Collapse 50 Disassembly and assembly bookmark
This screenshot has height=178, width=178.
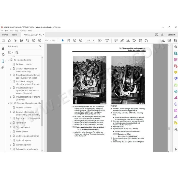(x=8, y=103)
